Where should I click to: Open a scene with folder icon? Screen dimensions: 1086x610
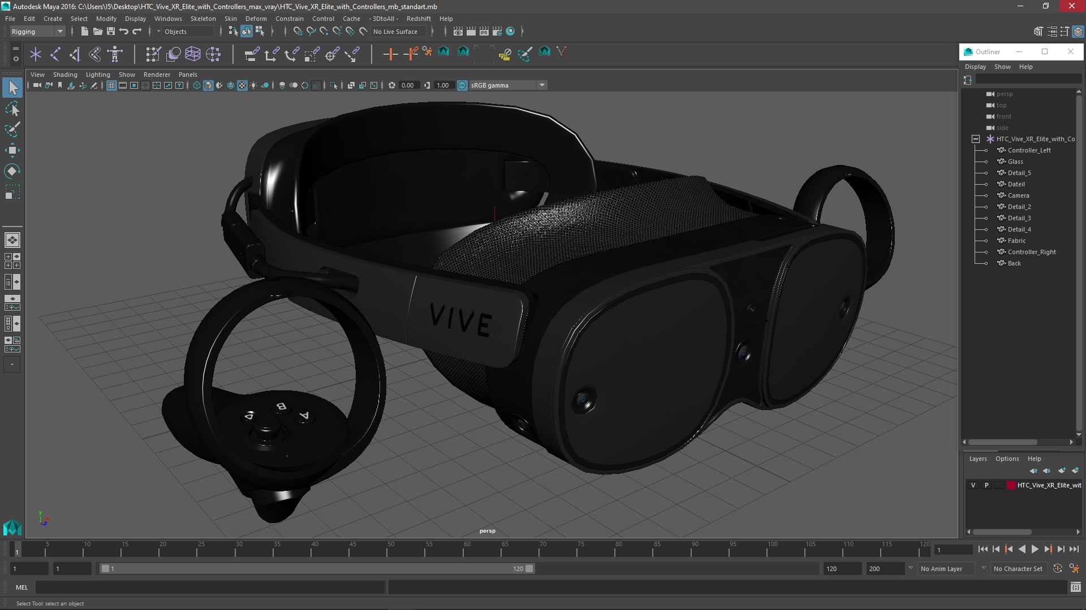click(97, 32)
